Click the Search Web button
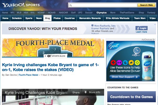Viewport: 158px width, 105px height. pos(147,5)
